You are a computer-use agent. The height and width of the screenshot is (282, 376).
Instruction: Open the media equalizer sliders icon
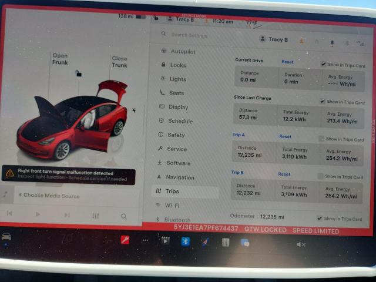95,216
